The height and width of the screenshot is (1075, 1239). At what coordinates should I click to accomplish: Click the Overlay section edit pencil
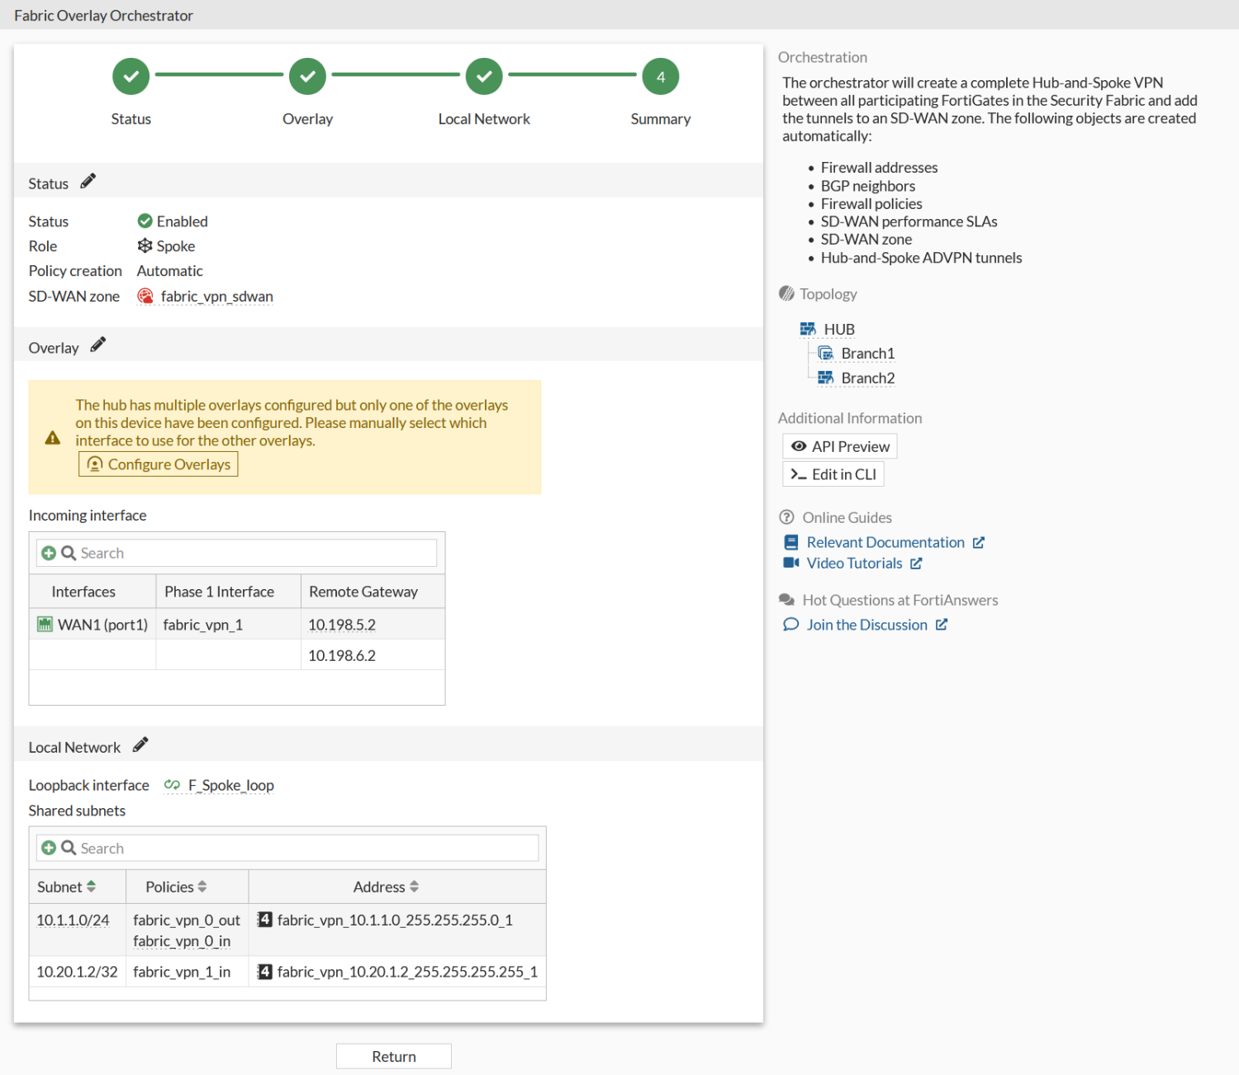tap(98, 345)
